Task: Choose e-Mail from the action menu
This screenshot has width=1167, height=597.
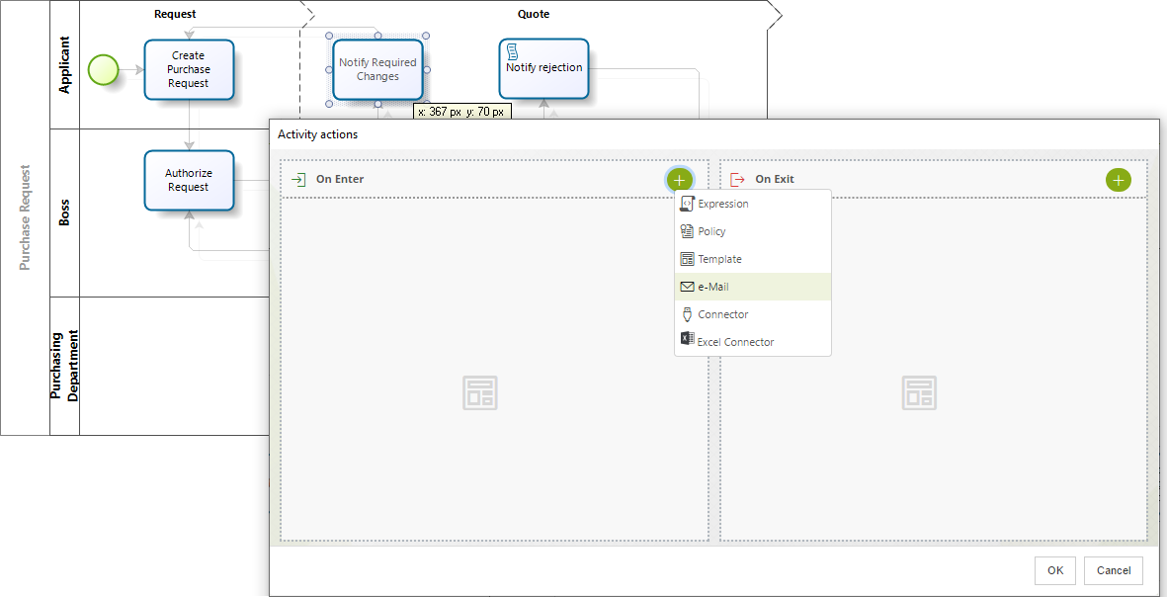Action: [x=752, y=287]
